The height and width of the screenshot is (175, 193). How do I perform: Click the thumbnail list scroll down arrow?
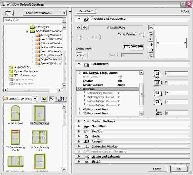pyautogui.click(x=64, y=169)
